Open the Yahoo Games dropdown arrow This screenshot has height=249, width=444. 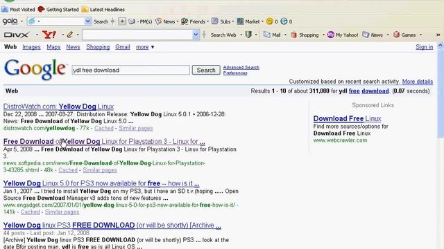click(420, 35)
